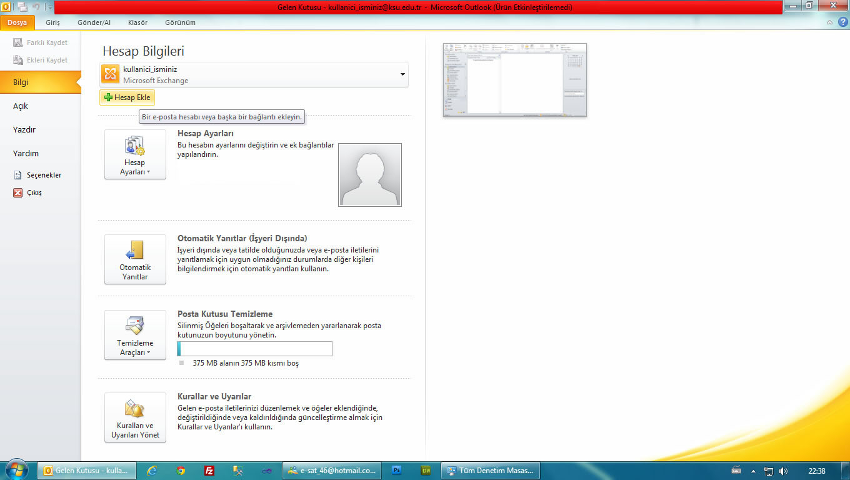Click the account profile photo placeholder
This screenshot has width=850, height=480.
[x=370, y=175]
